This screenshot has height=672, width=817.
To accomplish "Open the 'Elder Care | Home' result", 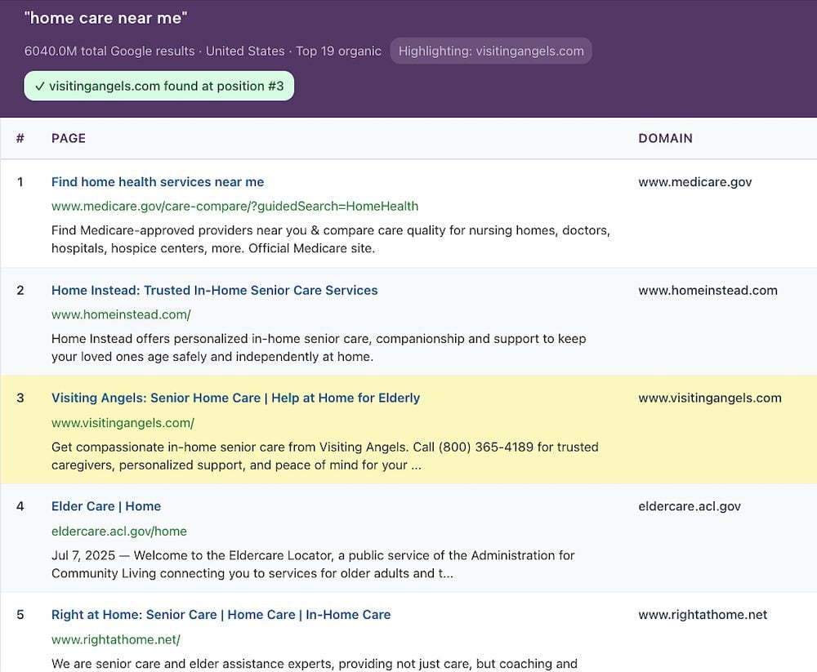I will 105,506.
